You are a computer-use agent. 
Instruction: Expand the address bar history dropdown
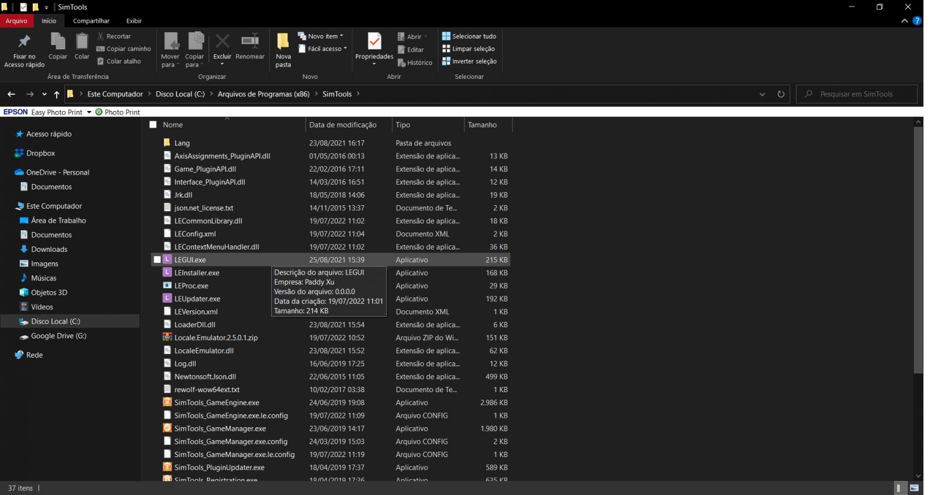pos(762,94)
